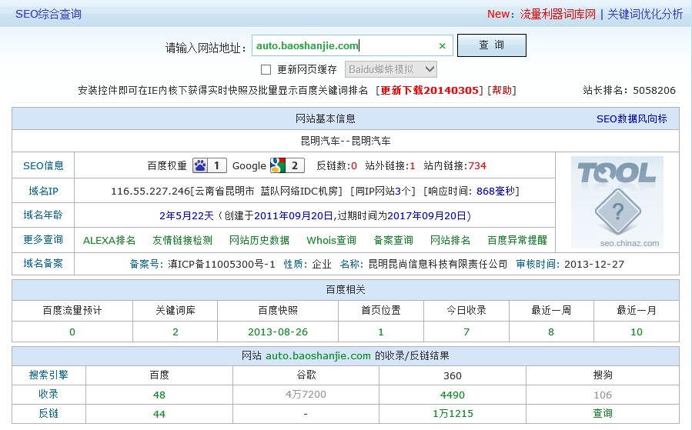Click the 116.55.227.246 IP address text
This screenshot has width=692, height=430.
coord(151,191)
